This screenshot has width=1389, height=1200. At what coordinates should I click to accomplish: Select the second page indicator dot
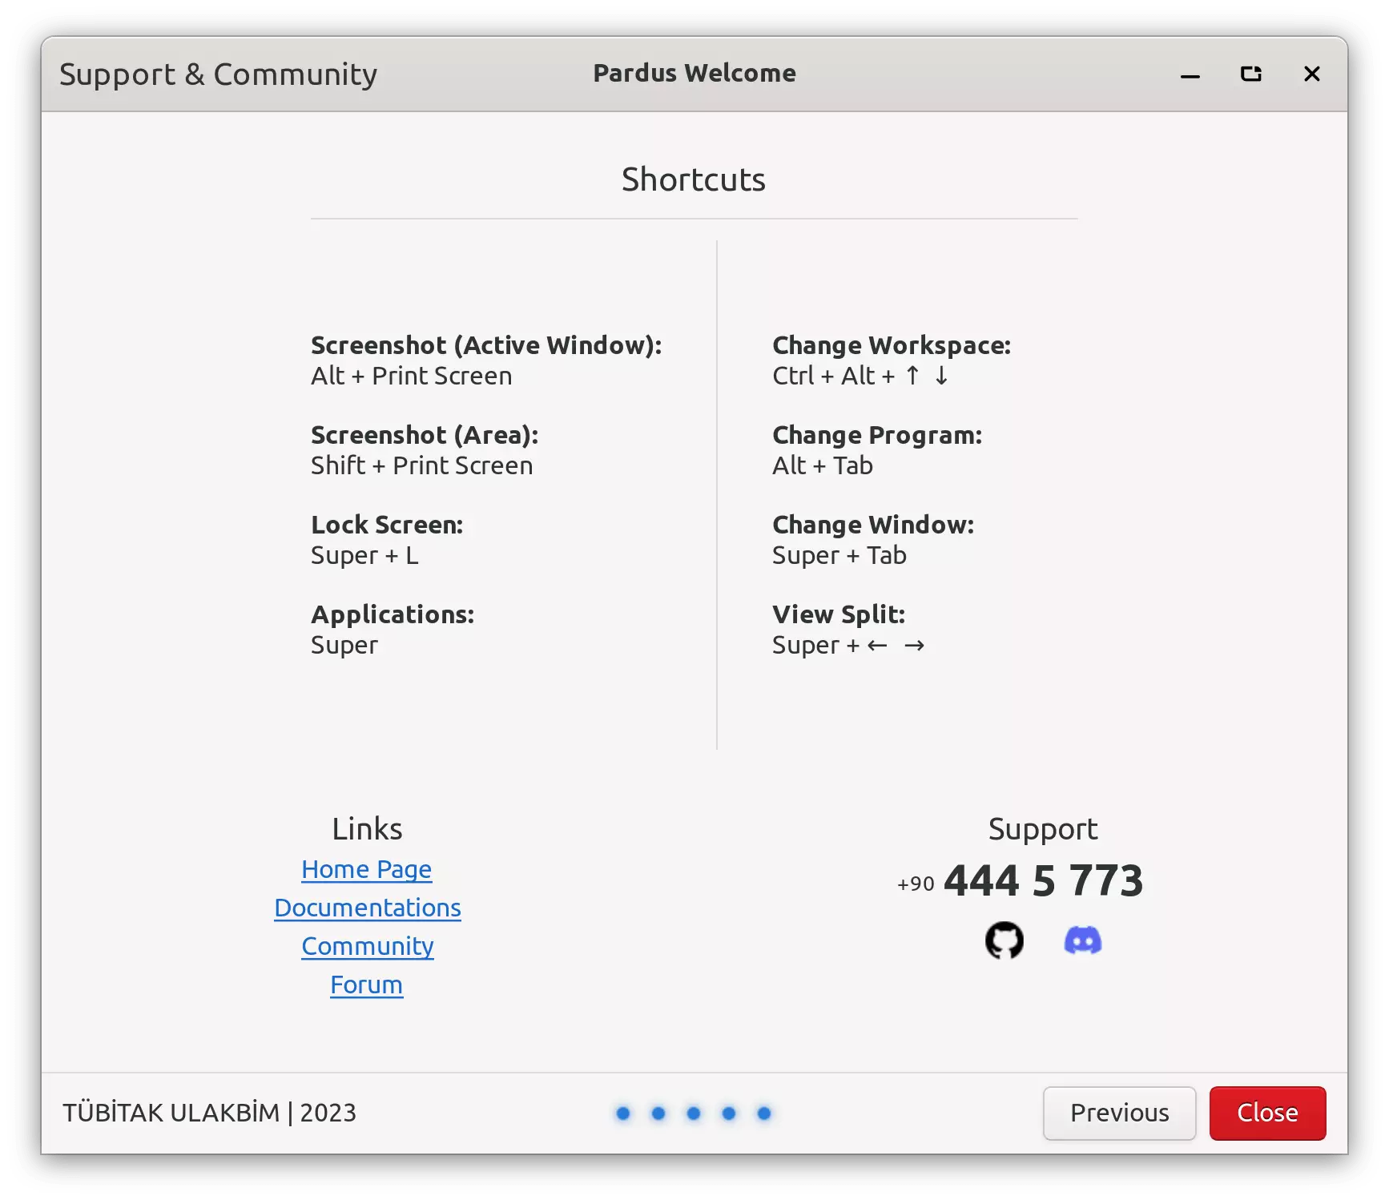pos(658,1113)
